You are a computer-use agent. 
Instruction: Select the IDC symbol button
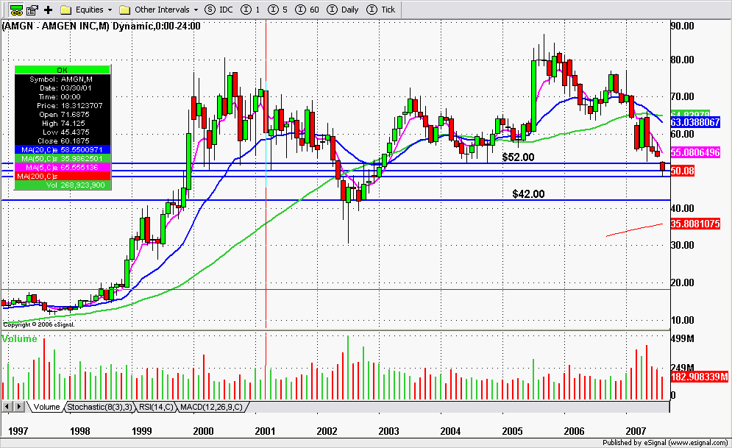tap(219, 10)
